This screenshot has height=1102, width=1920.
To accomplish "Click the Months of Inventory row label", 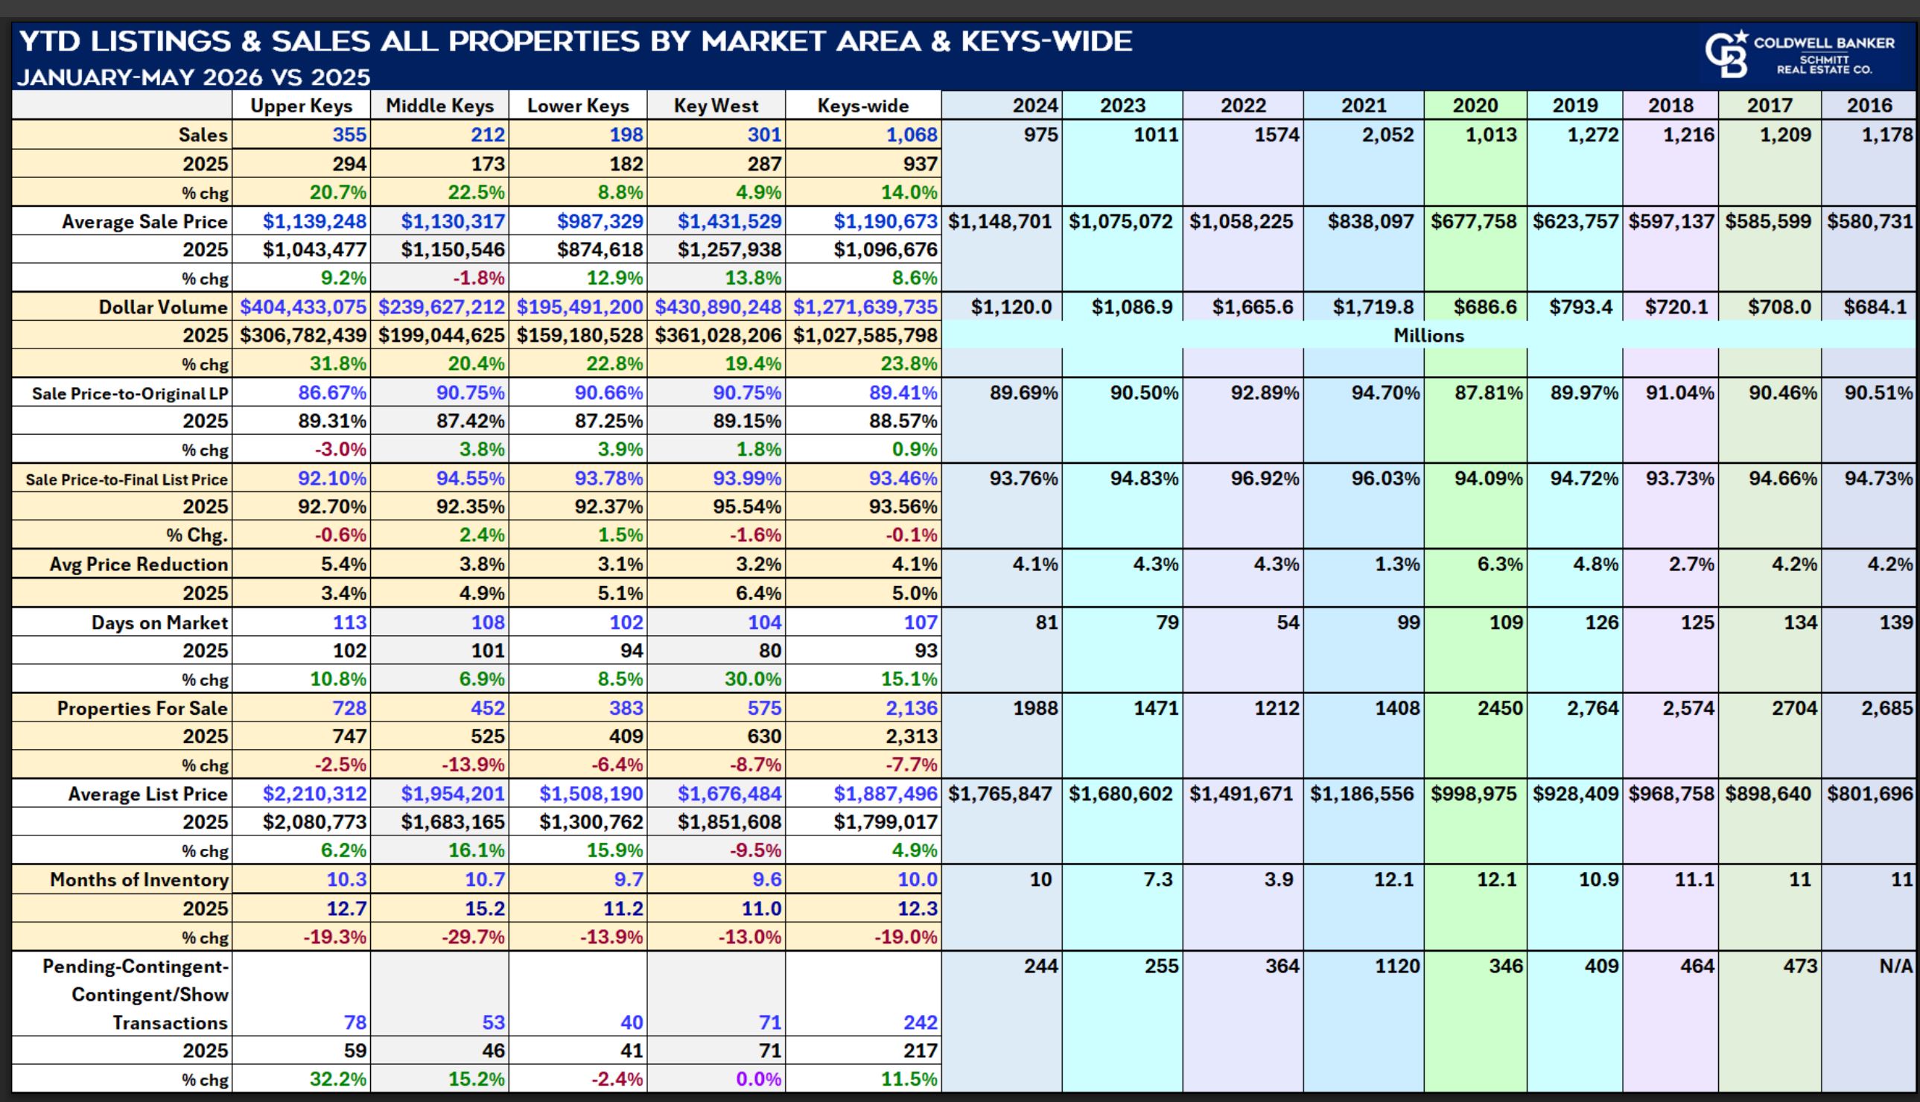I will click(x=139, y=880).
